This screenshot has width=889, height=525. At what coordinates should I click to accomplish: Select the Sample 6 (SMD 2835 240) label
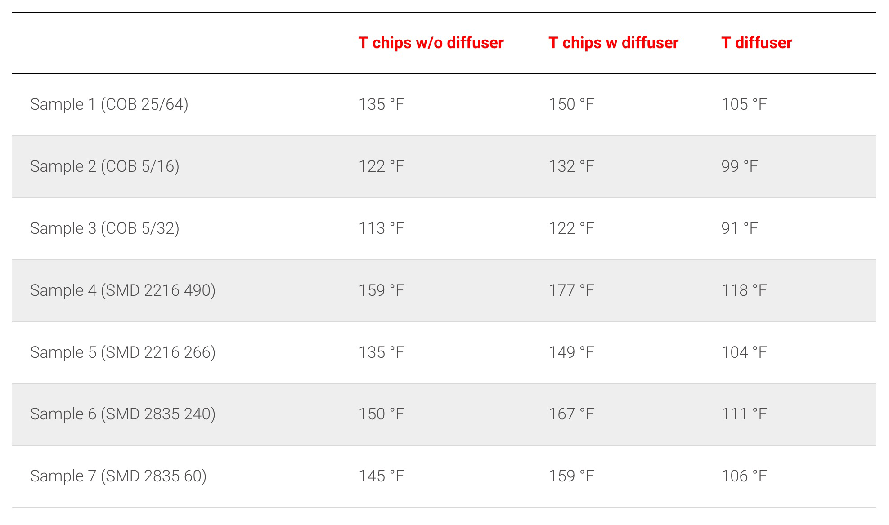pos(122,414)
